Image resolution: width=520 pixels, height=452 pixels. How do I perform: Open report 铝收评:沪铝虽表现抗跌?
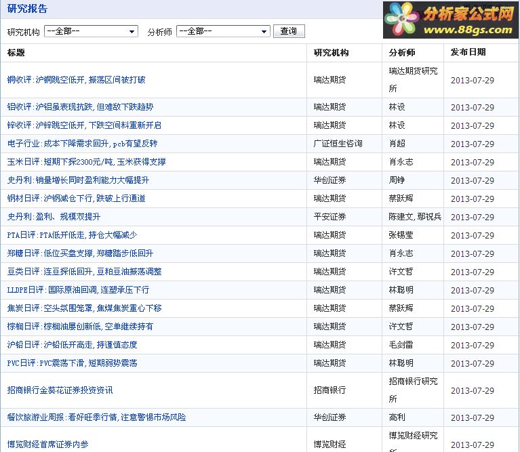coord(80,107)
